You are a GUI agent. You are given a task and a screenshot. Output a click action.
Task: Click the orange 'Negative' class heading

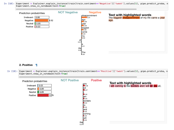coord(95,12)
